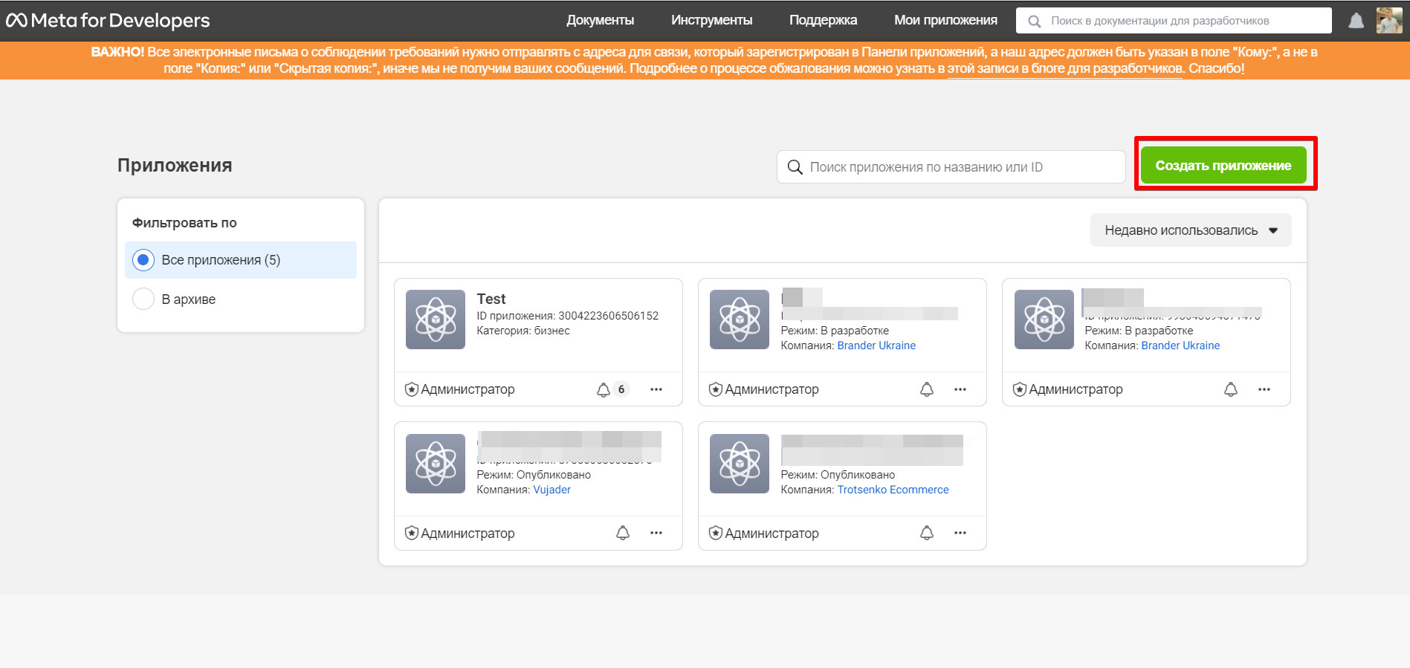The height and width of the screenshot is (668, 1410).
Task: Open notifications bell for Test app
Action: point(604,389)
